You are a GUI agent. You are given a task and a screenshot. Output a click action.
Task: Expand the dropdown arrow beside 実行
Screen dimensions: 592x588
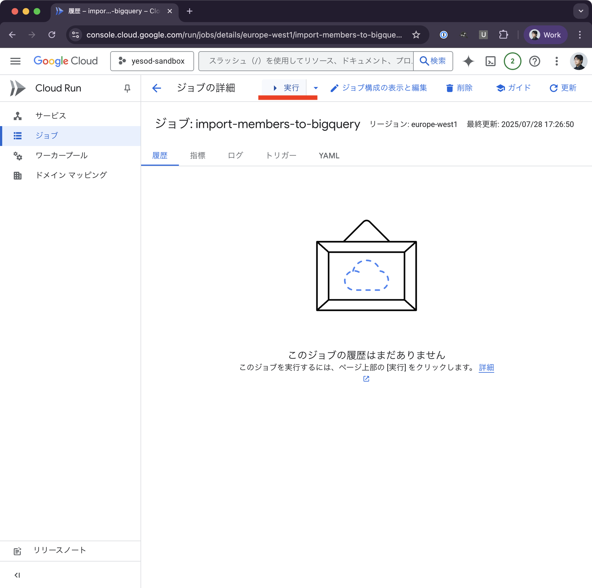[x=316, y=88]
